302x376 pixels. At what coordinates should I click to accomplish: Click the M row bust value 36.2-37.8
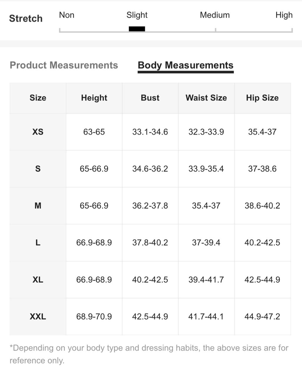pos(150,206)
